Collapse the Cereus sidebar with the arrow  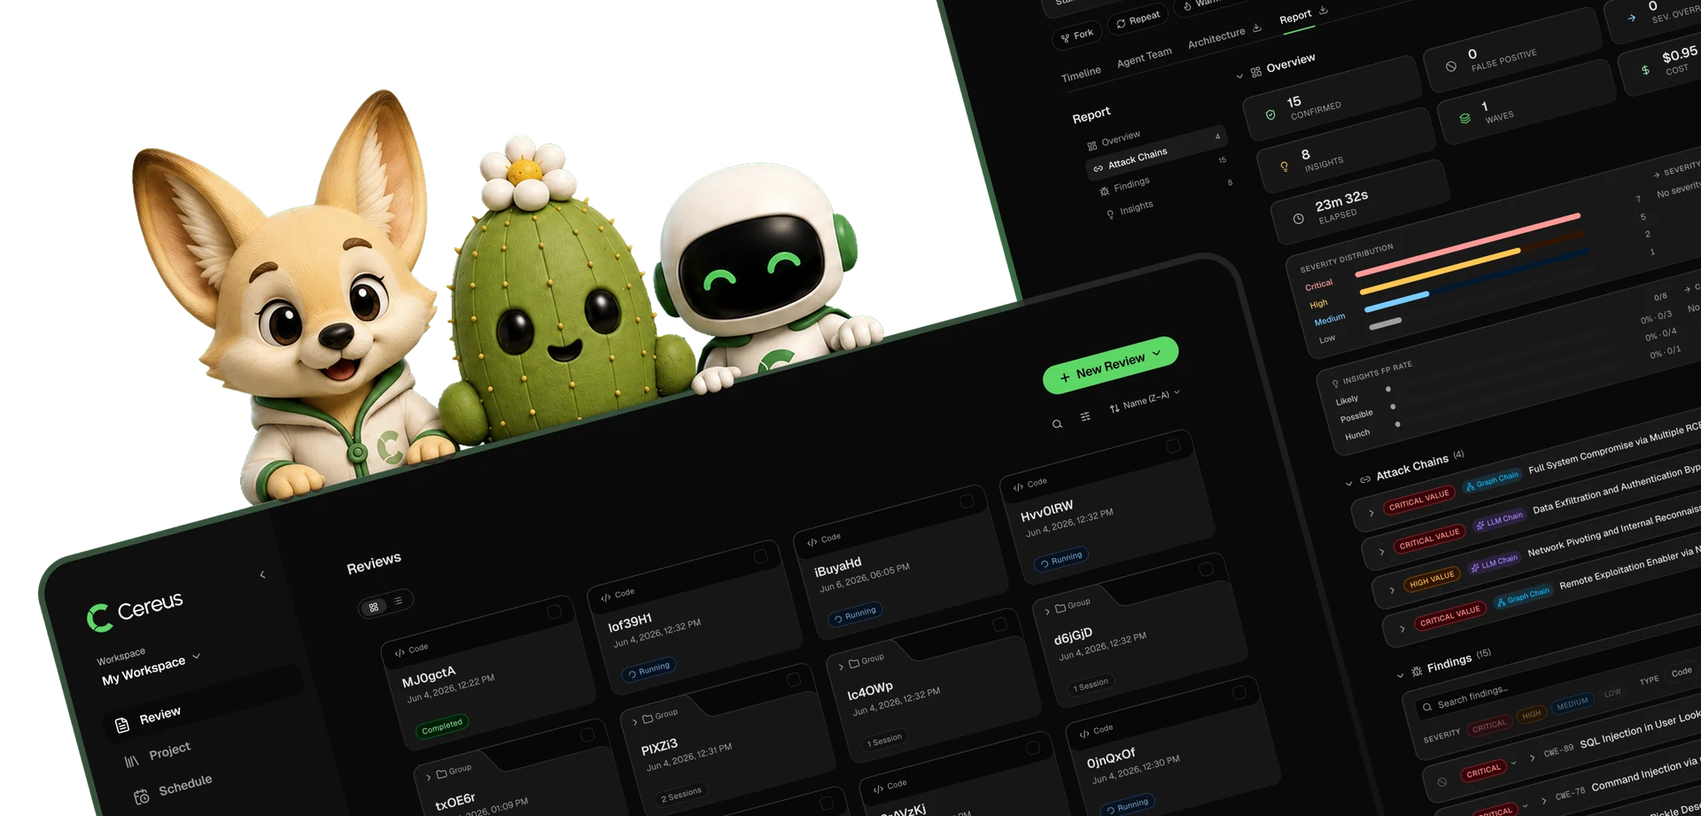262,574
